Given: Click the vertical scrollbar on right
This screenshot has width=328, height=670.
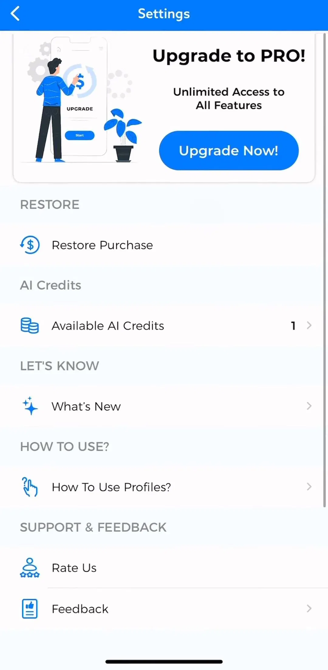Looking at the screenshot, I should [x=324, y=270].
